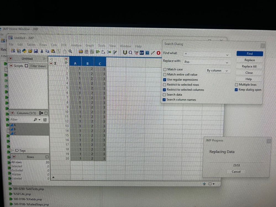
Task: Click the Save floppy disk icon
Action: click(36, 51)
